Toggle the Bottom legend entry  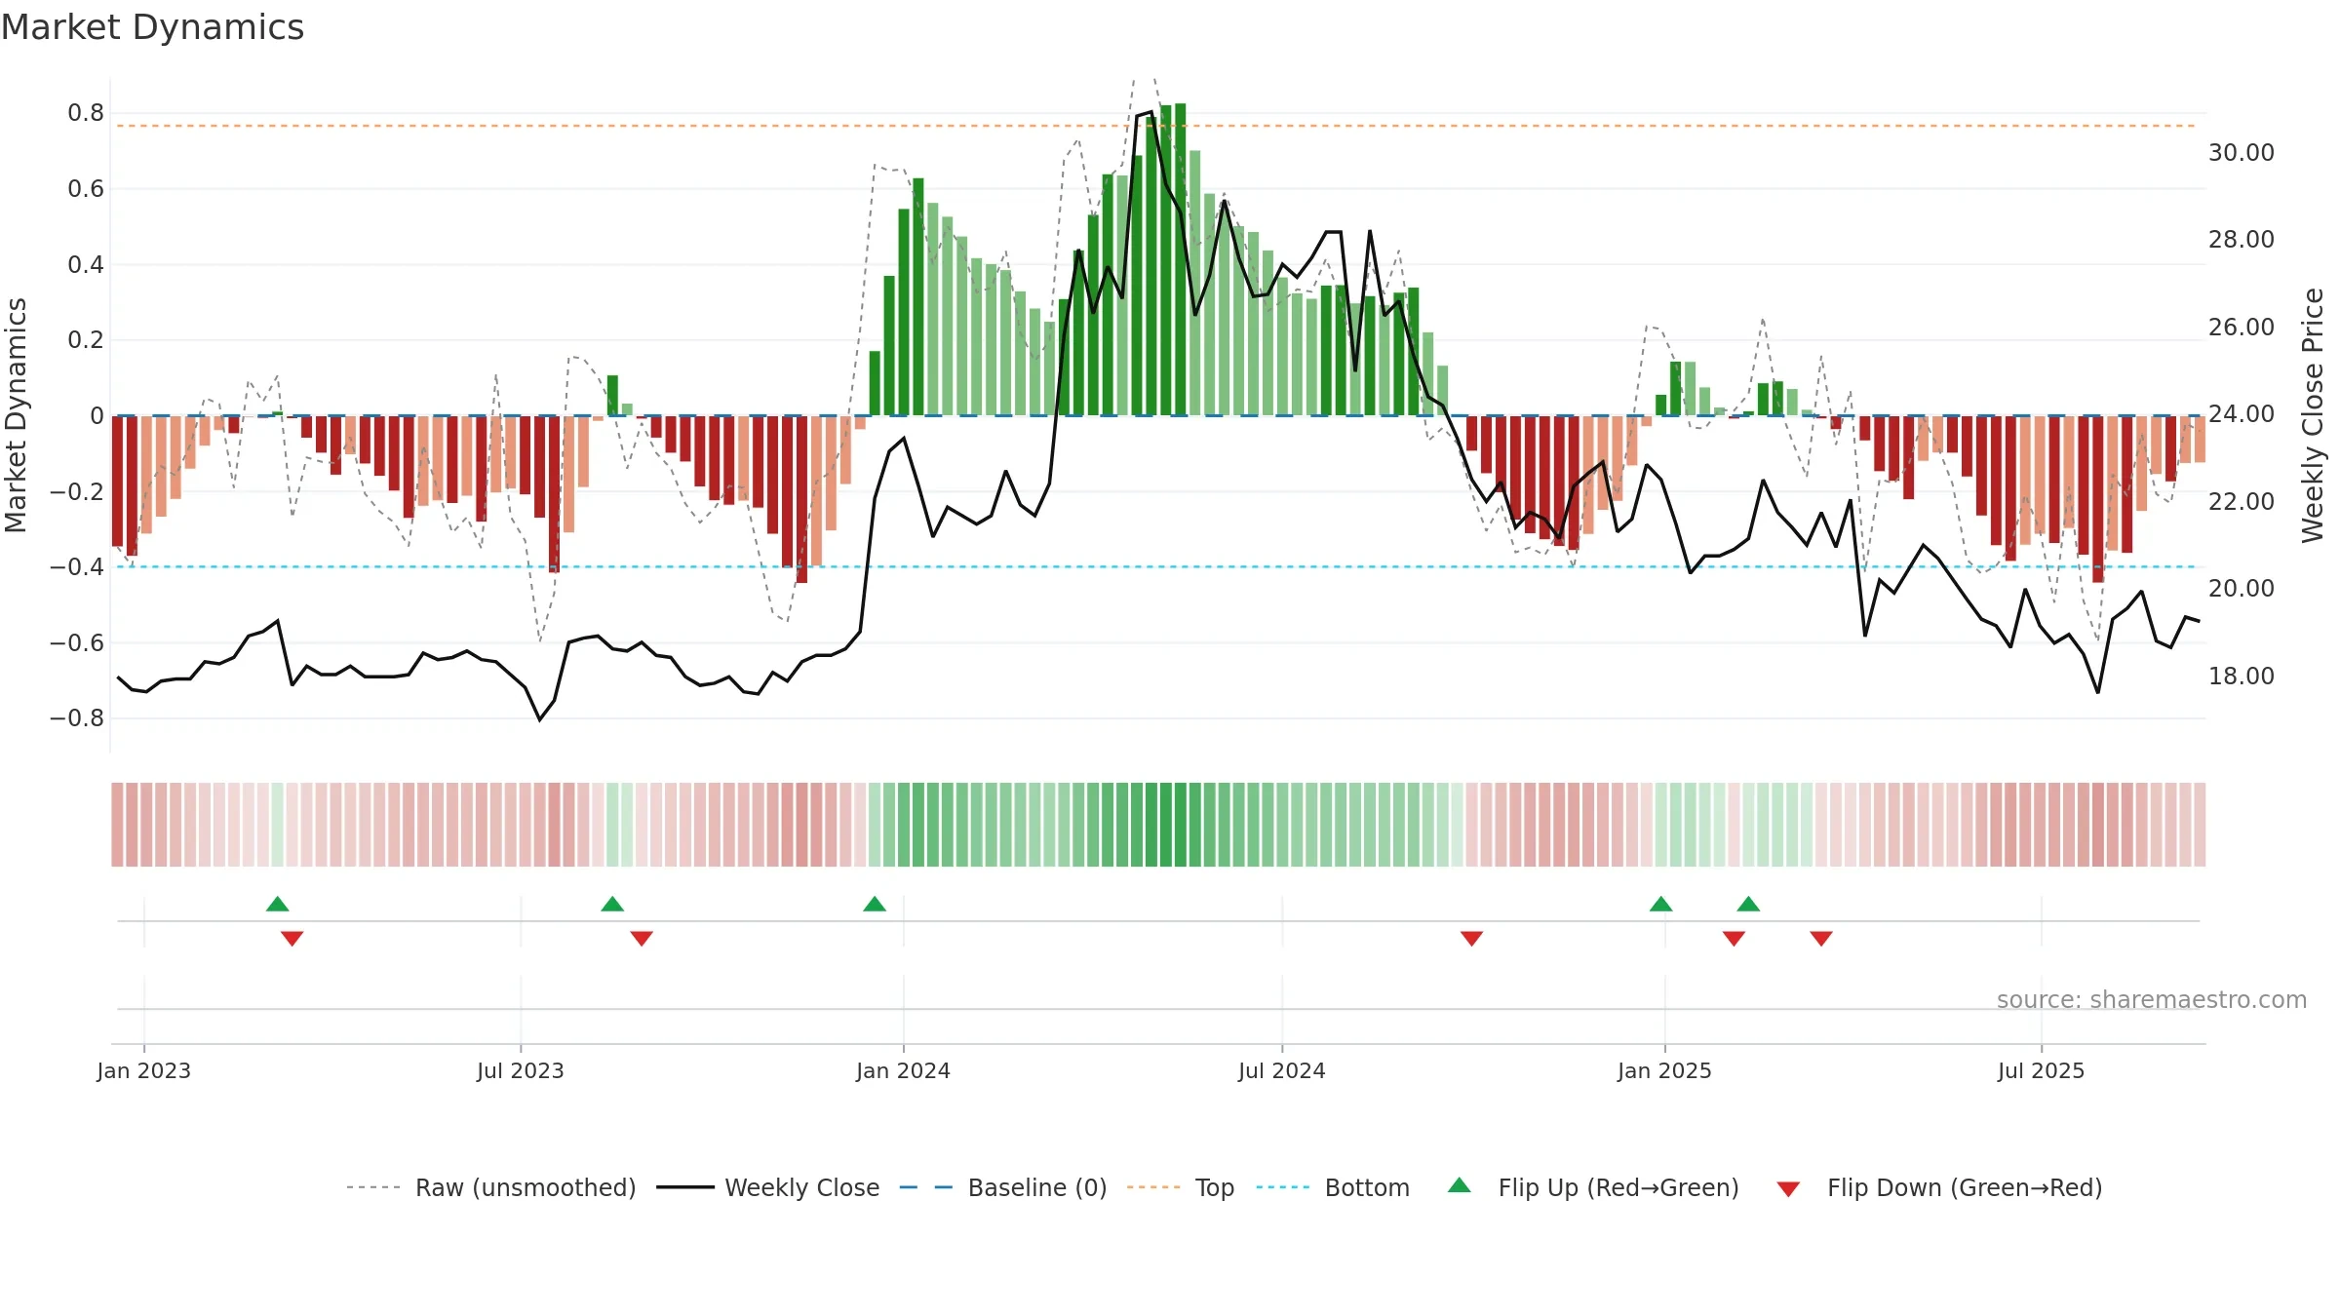coord(1333,1187)
